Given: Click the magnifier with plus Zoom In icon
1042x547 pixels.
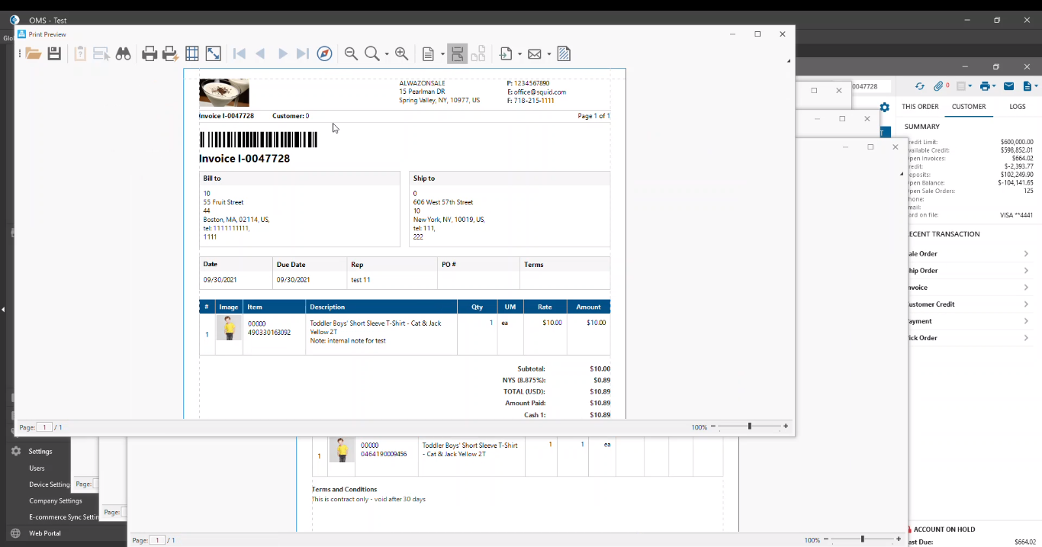Looking at the screenshot, I should pos(402,53).
